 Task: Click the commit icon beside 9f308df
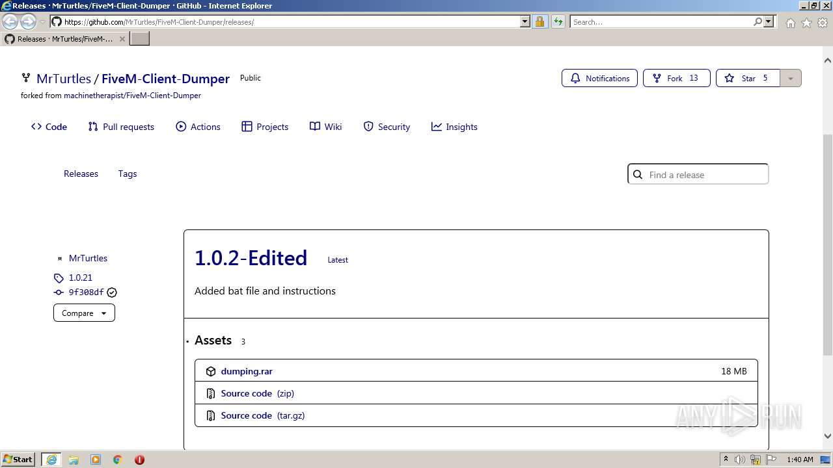point(59,292)
